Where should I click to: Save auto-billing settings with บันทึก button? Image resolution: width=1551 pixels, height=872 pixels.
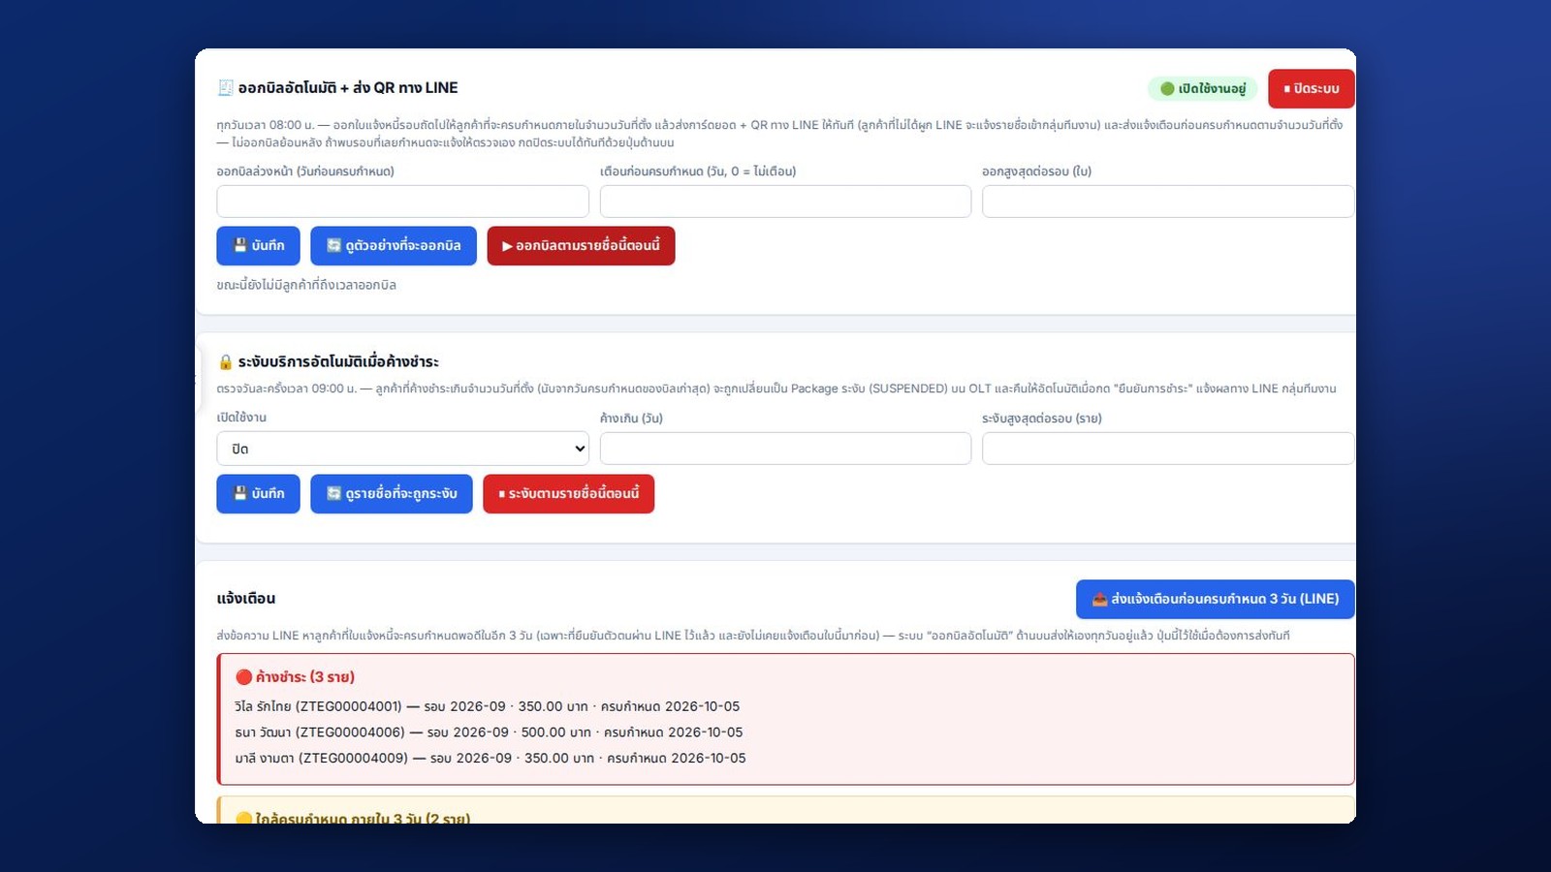tap(258, 246)
